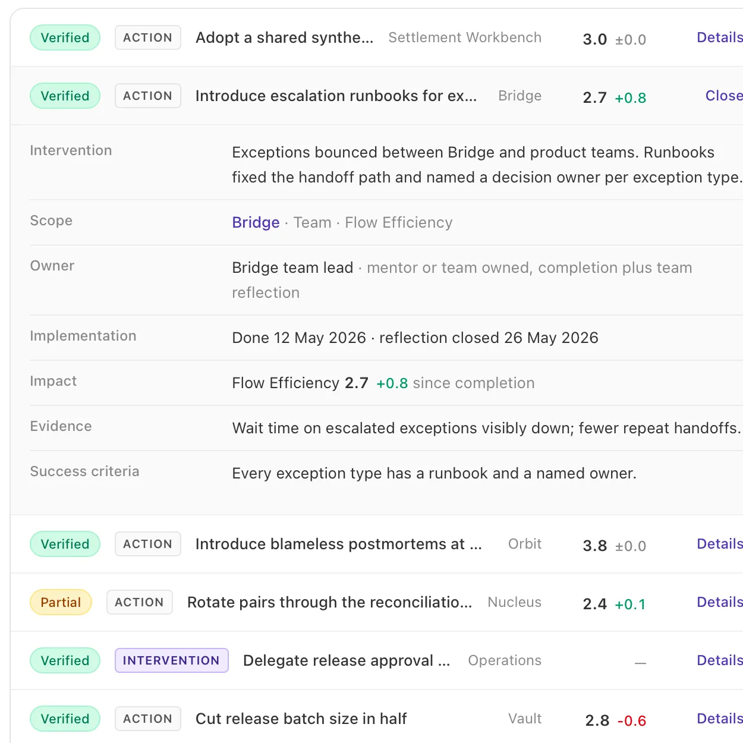This screenshot has width=743, height=743.
Task: Click 'Bridge team lead' owner text
Action: tap(292, 267)
